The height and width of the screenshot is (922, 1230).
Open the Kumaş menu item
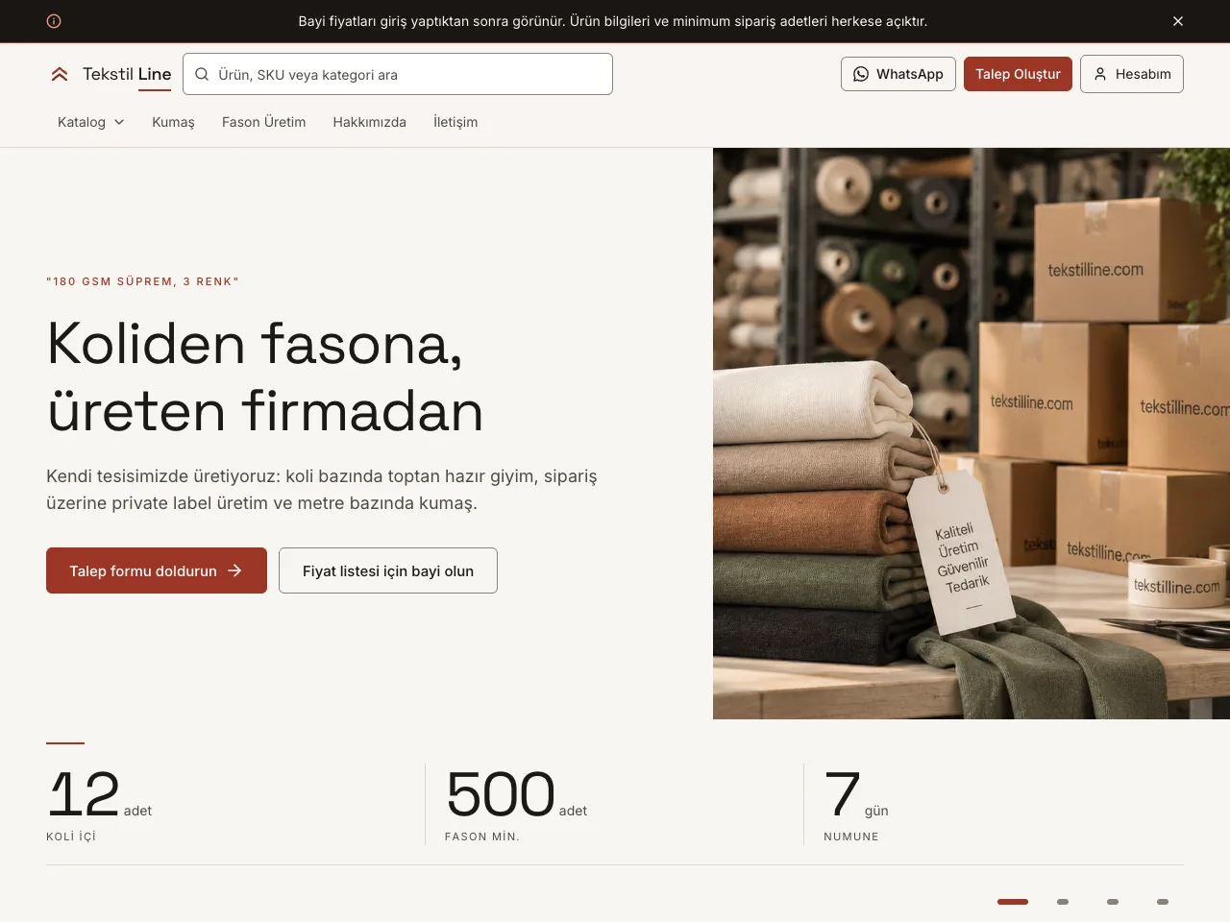[x=173, y=122]
